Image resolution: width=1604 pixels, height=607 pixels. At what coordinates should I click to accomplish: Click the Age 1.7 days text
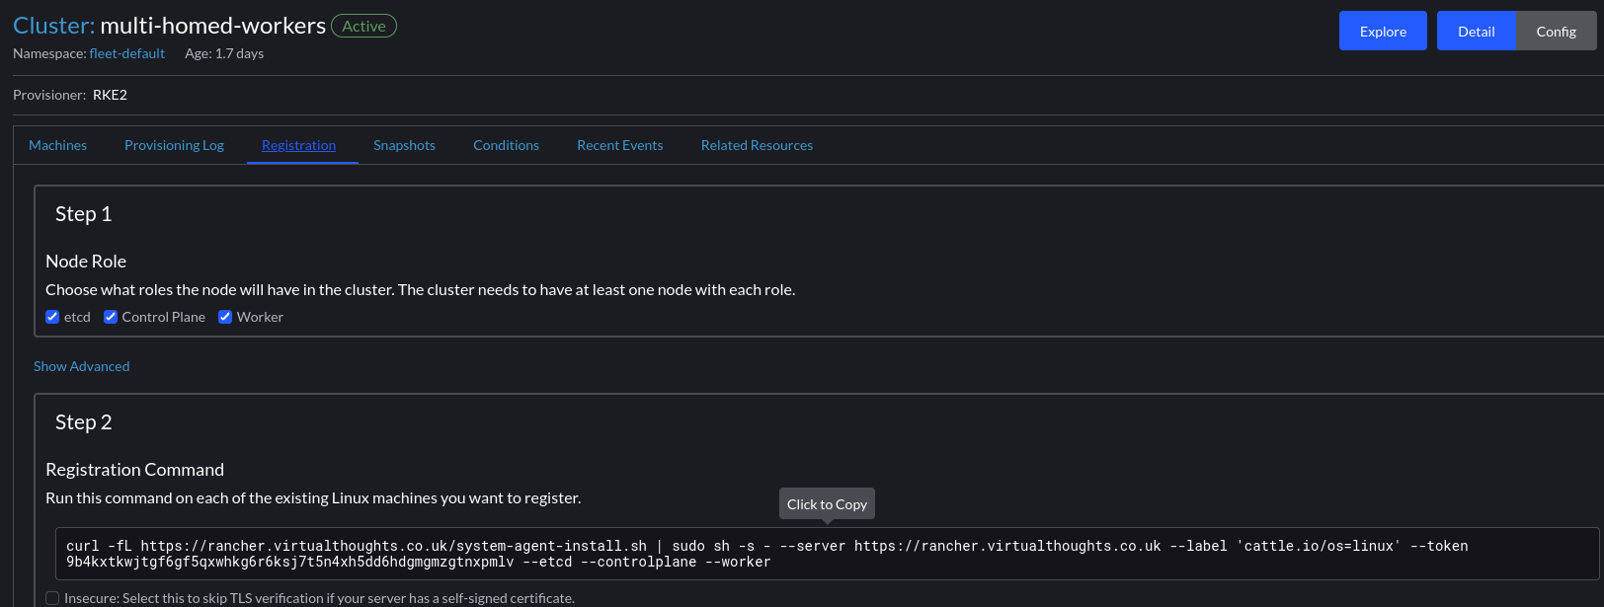224,53
